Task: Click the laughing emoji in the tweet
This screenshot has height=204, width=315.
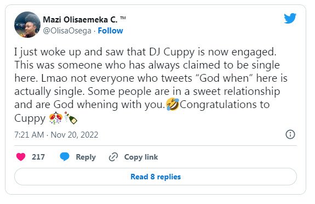Action: (173, 104)
